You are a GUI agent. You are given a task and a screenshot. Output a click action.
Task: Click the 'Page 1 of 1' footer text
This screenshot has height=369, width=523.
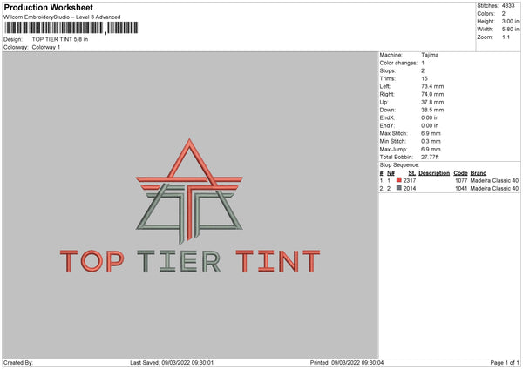[505, 362]
